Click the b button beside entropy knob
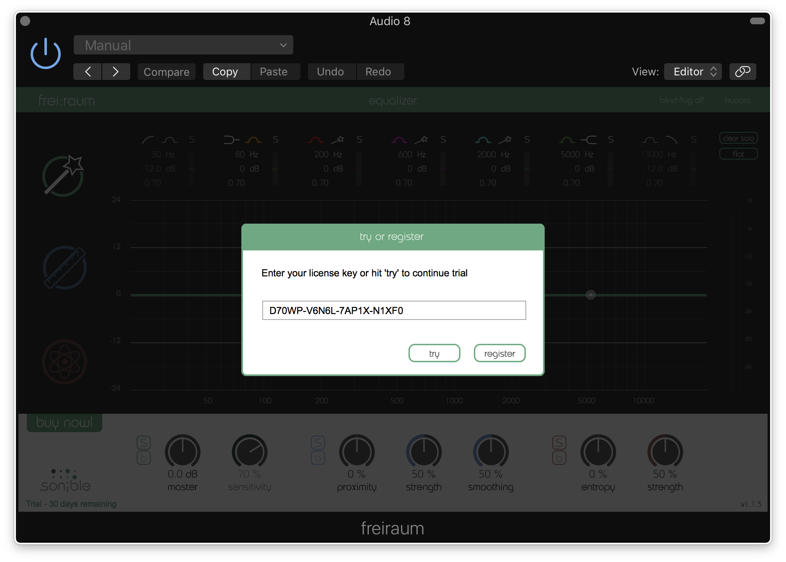This screenshot has width=786, height=562. click(559, 458)
